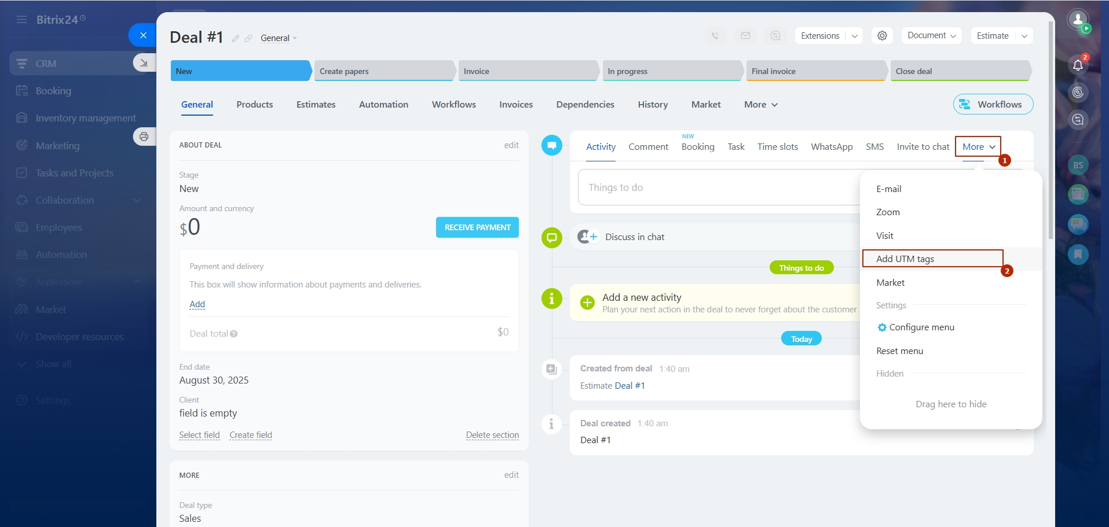Click the phone call icon in header
This screenshot has width=1109, height=527.
point(715,36)
